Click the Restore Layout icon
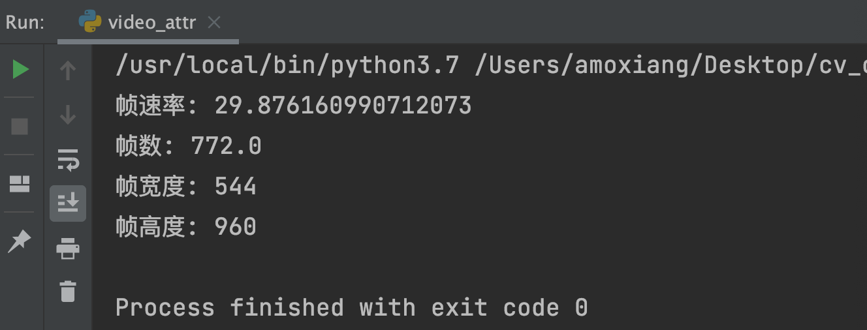The width and height of the screenshot is (867, 330). pyautogui.click(x=20, y=184)
